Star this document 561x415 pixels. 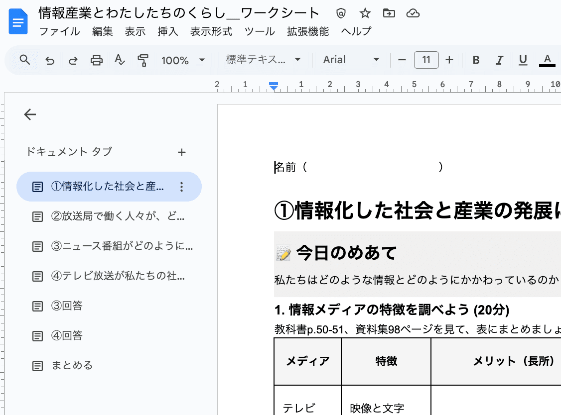[x=365, y=13]
